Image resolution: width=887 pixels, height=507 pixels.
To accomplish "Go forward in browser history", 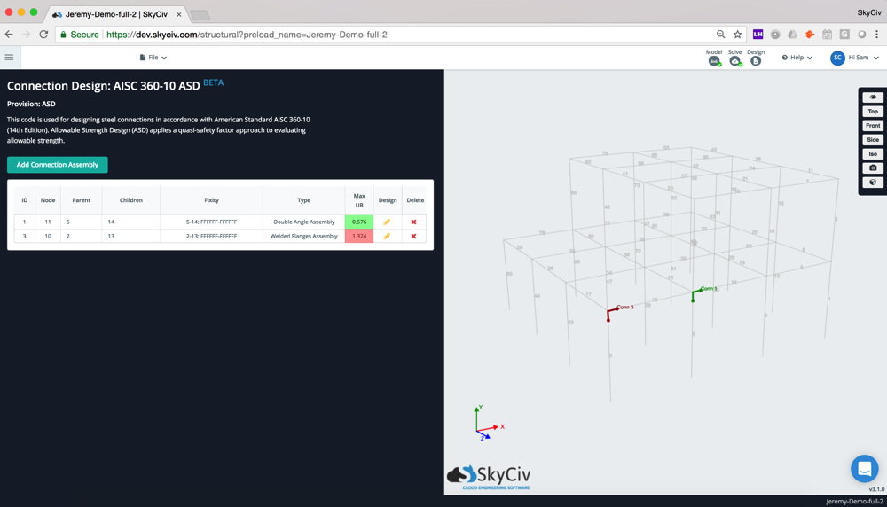I will pos(26,35).
